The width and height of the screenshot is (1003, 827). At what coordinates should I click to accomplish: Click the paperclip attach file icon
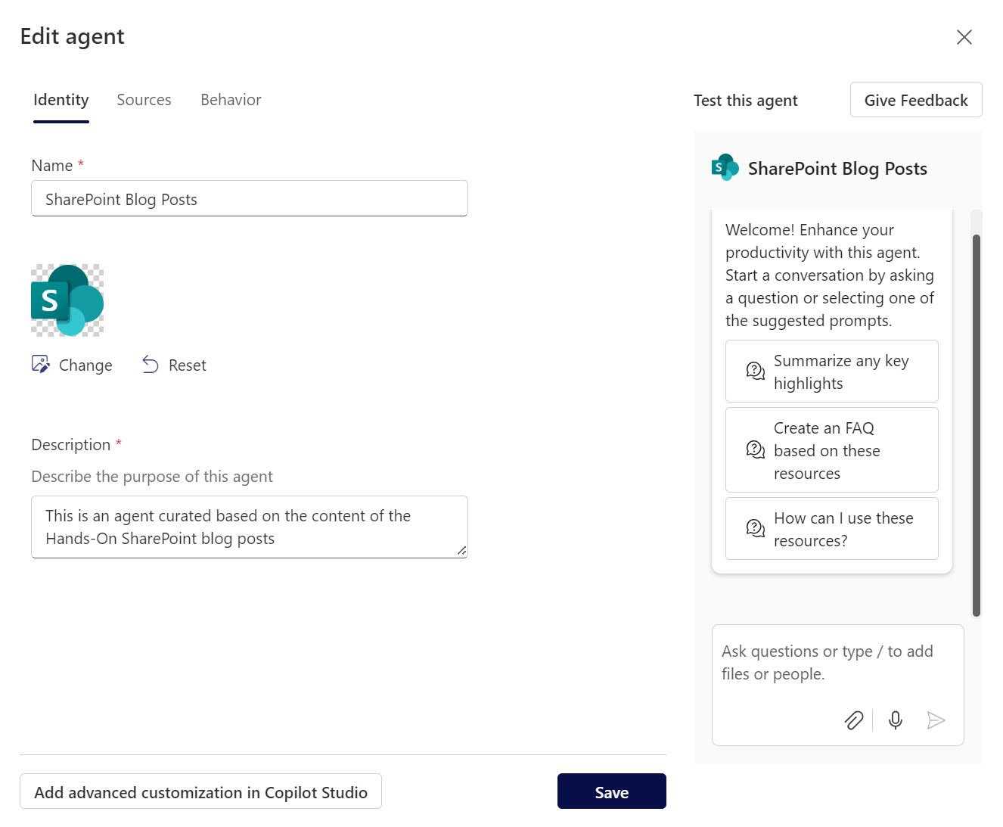(853, 720)
